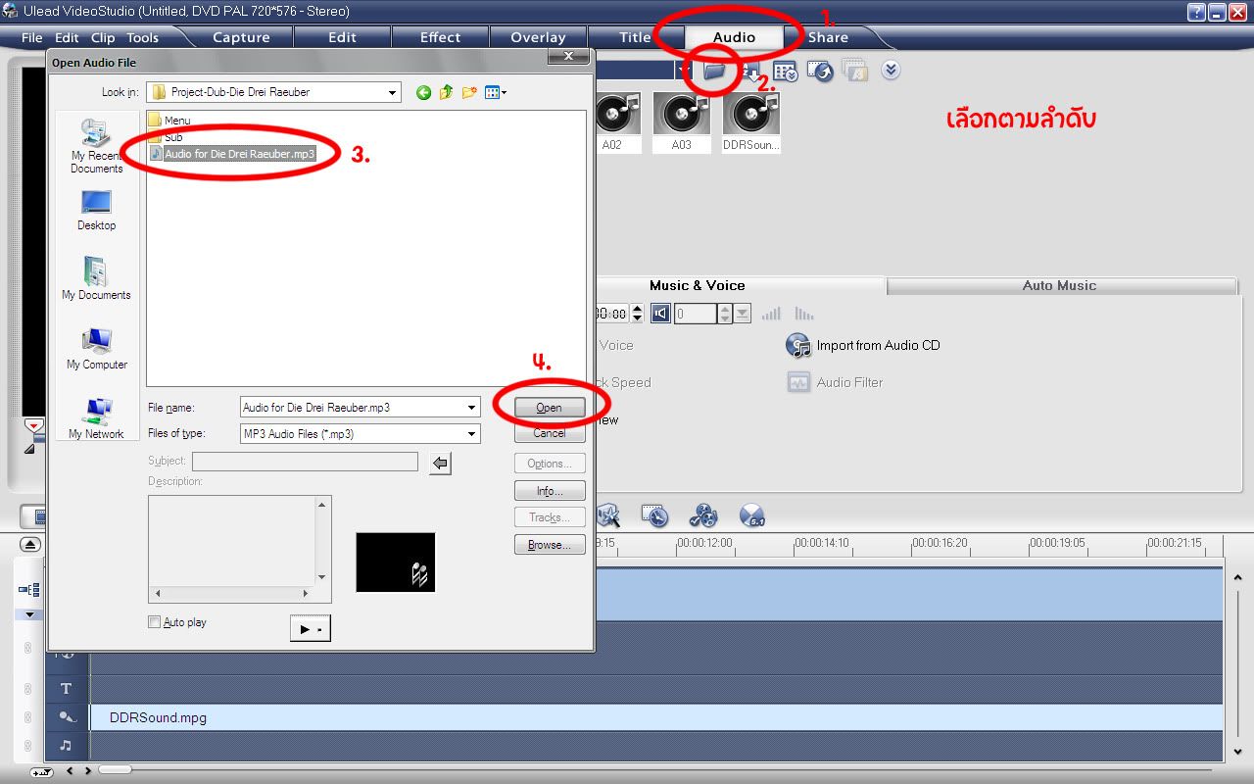Open the Files of type dropdown
This screenshot has height=784, width=1254.
tap(471, 433)
